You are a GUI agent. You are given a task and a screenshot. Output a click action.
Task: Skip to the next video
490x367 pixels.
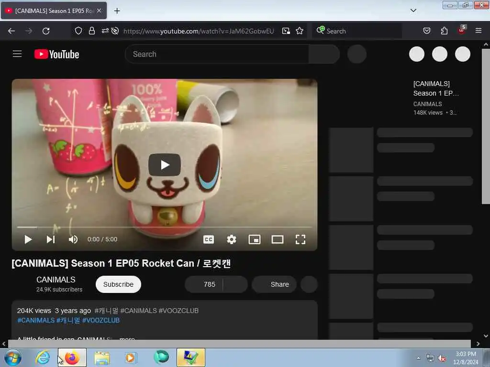click(x=51, y=239)
